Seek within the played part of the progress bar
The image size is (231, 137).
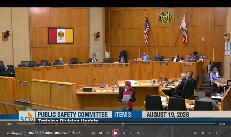pyautogui.click(x=69, y=124)
